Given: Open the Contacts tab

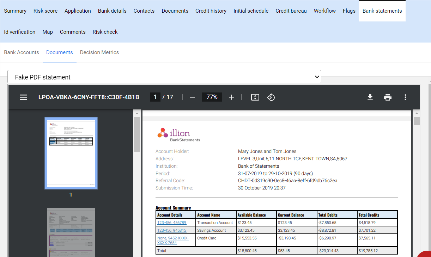Looking at the screenshot, I should [x=144, y=11].
